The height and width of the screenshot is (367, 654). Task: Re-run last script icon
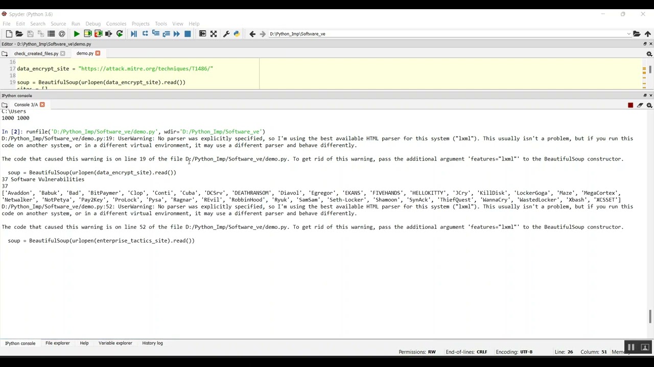tap(120, 34)
